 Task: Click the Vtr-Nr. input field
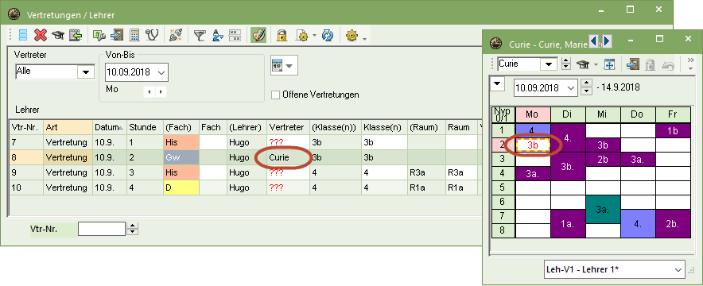102,229
